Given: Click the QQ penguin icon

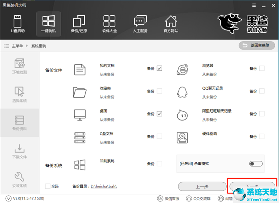Looking at the screenshot, I should pos(182,92).
